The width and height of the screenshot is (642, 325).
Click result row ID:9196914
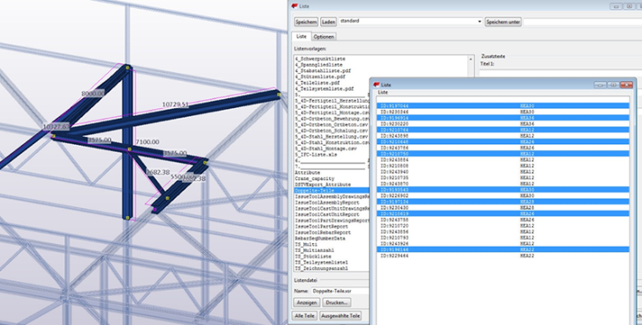pyautogui.click(x=503, y=118)
